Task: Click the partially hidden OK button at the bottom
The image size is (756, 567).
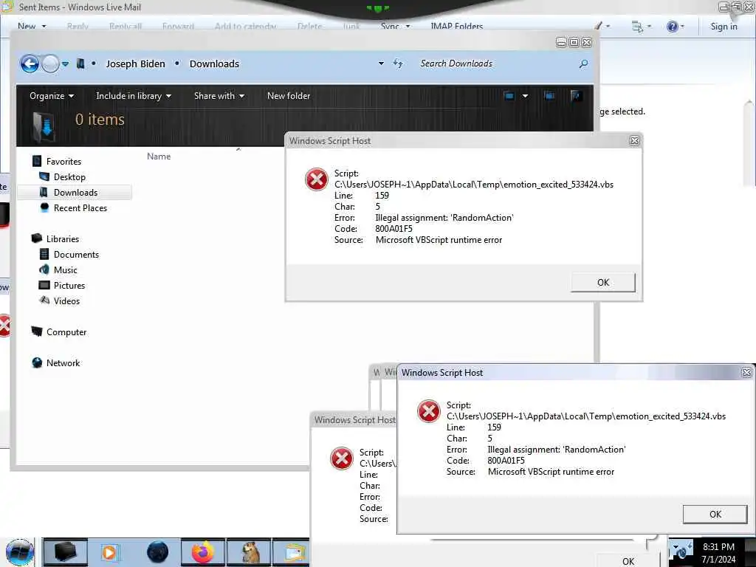Action: (x=628, y=561)
